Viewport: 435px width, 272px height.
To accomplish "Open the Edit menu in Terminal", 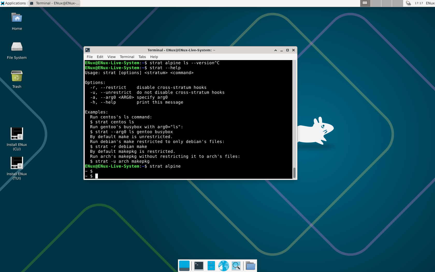I will pos(100,57).
